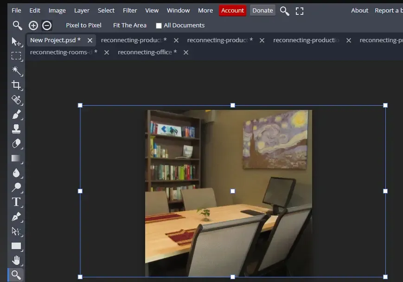403x282 pixels.
Task: Click the zoom out minus icon
Action: click(47, 26)
